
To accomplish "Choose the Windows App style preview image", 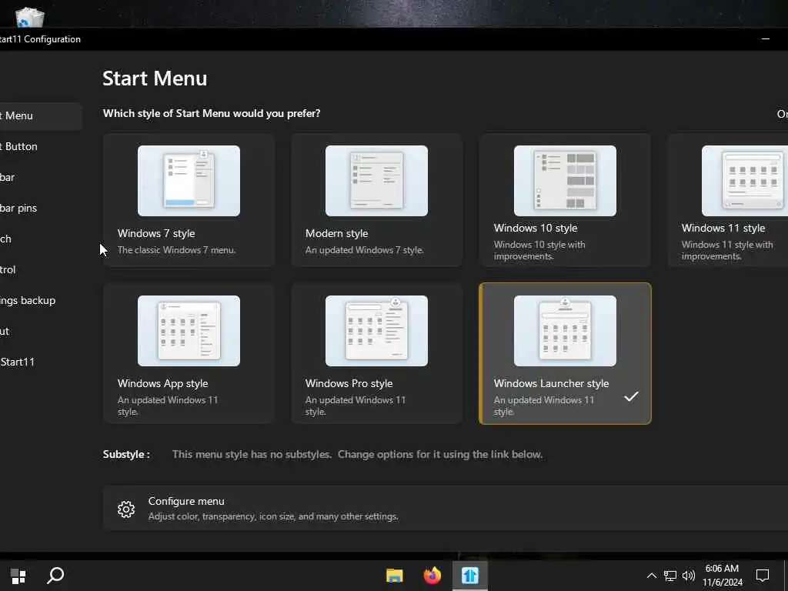I will [x=189, y=331].
